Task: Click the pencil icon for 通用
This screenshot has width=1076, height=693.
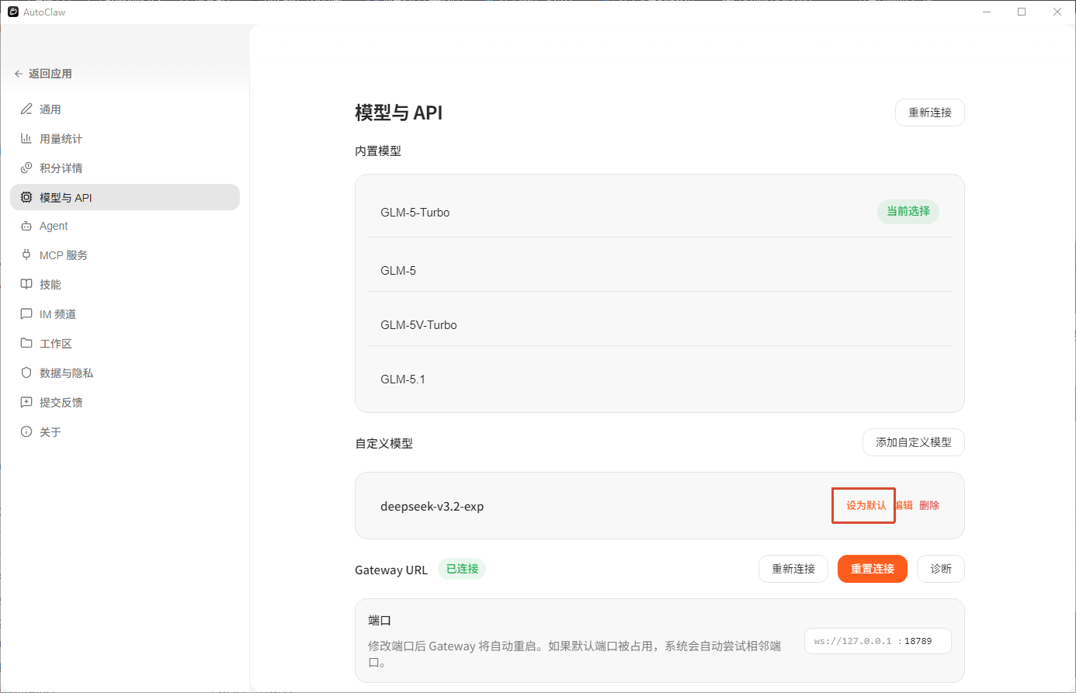Action: tap(26, 109)
